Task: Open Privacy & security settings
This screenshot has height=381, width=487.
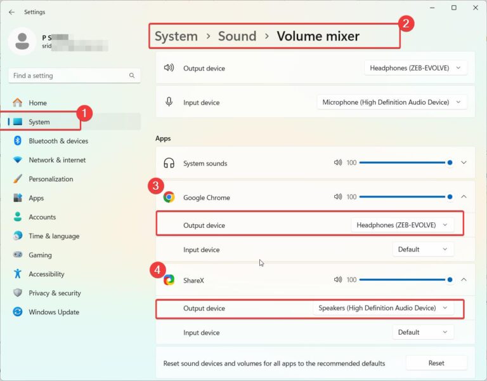Action: coord(75,293)
